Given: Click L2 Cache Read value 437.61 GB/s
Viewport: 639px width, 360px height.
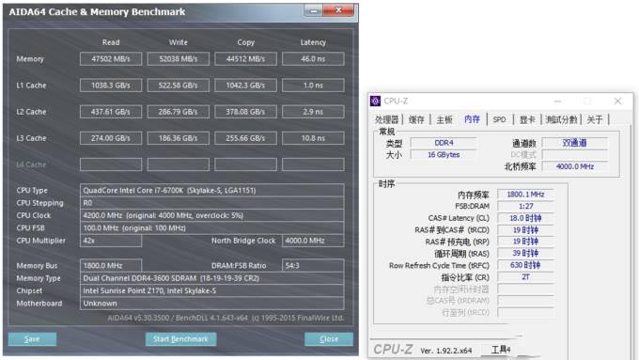Looking at the screenshot, I should tap(111, 112).
